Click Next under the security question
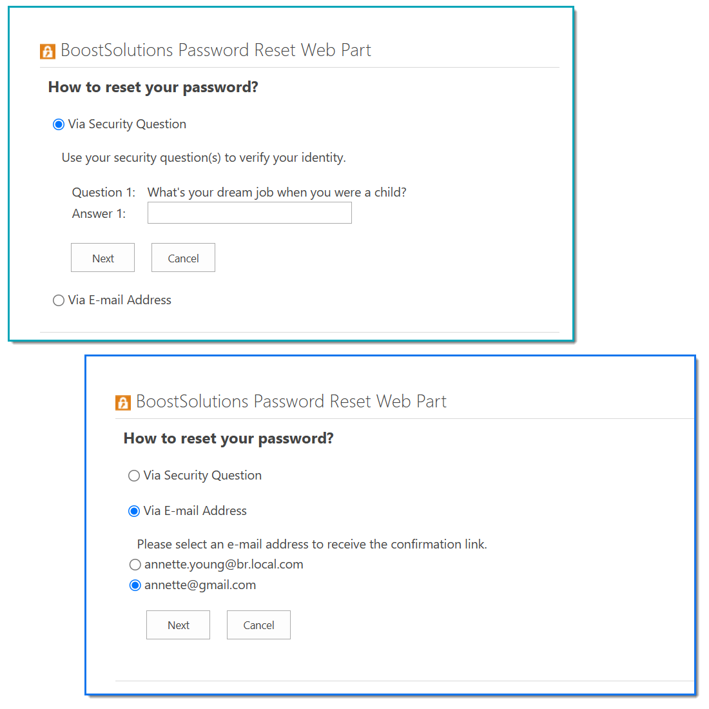 [102, 258]
